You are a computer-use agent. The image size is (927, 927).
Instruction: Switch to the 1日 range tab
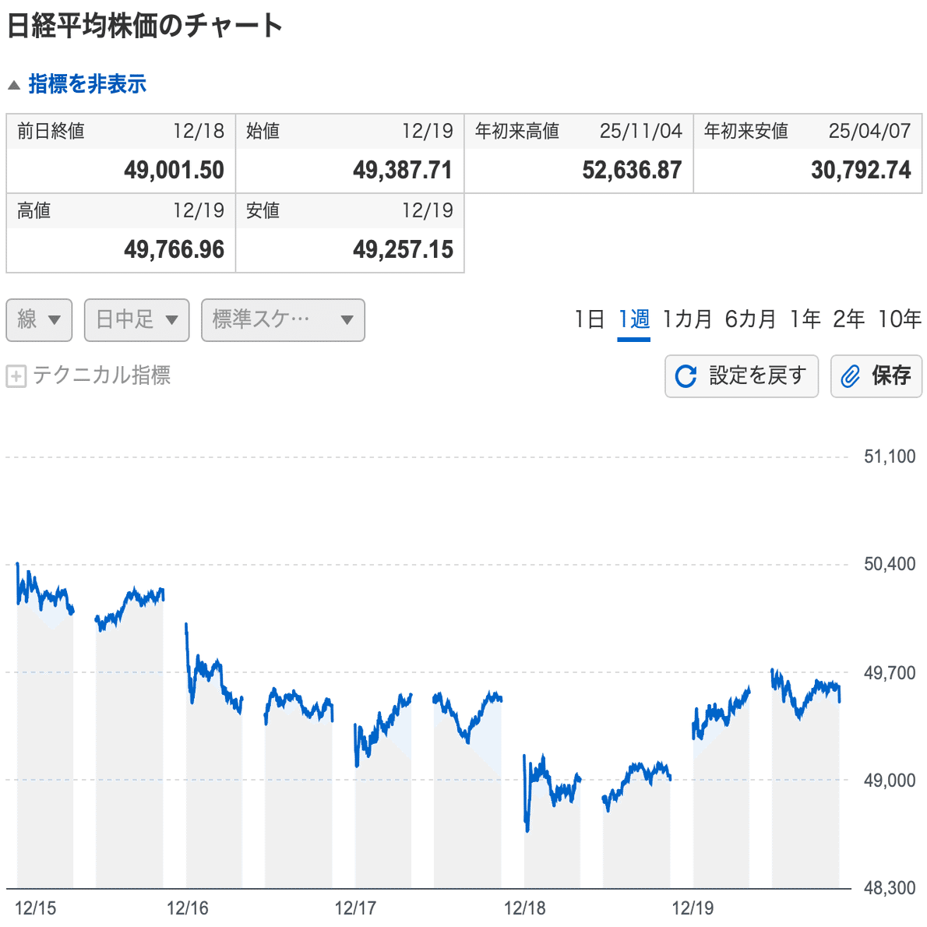click(x=589, y=319)
